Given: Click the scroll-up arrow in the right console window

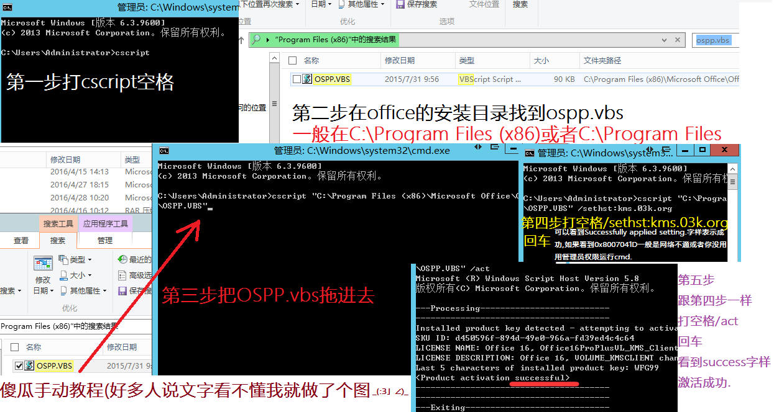Looking at the screenshot, I should (734, 169).
